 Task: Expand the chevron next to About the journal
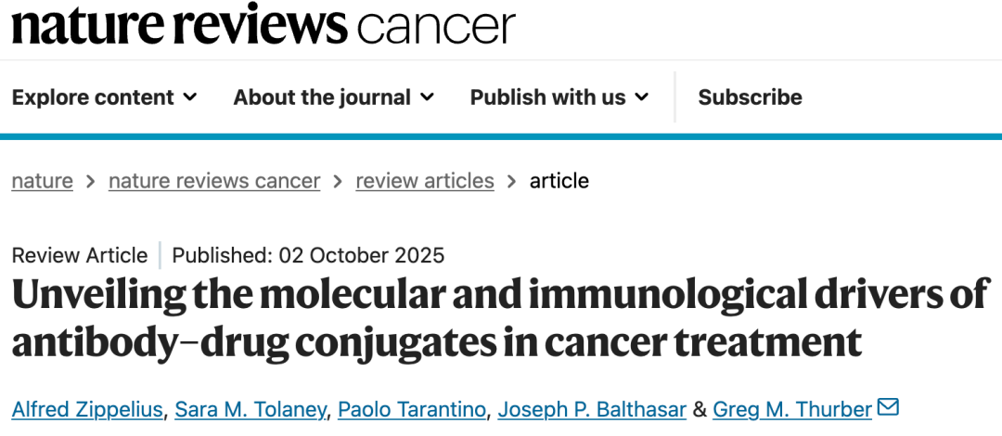point(428,97)
